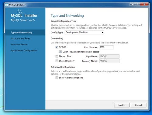Minimize the MySQL Installer window
Image resolution: width=152 pixels, height=115 pixels.
[x=132, y=4]
